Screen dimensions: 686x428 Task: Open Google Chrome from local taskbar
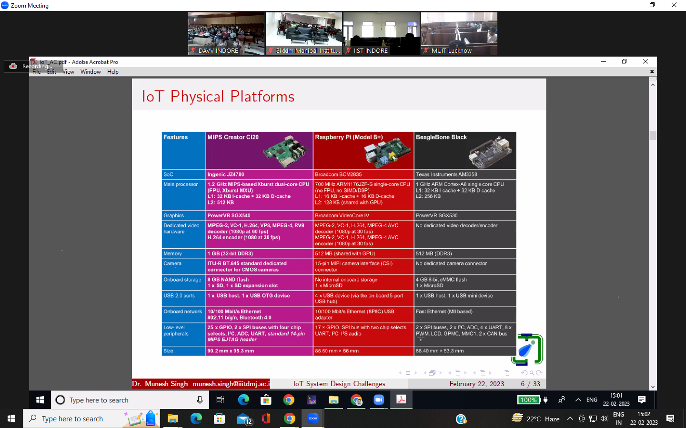pos(290,418)
